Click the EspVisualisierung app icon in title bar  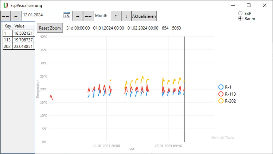[5, 5]
